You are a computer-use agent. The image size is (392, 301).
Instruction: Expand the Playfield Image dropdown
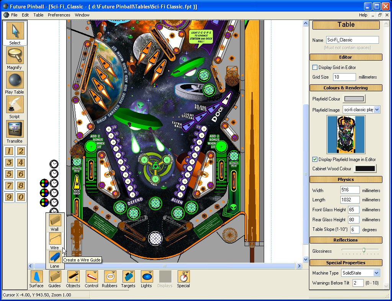tap(377, 110)
